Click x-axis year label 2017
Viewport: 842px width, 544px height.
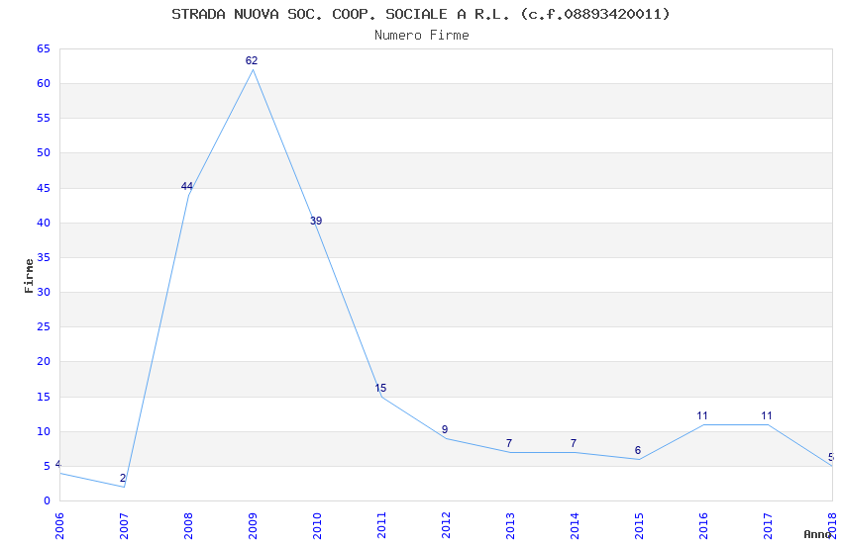click(768, 526)
